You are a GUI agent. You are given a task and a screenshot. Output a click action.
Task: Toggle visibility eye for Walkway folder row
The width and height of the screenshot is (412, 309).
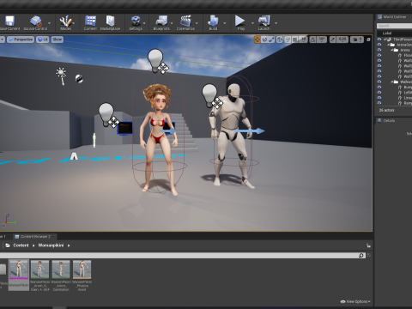coord(379,82)
